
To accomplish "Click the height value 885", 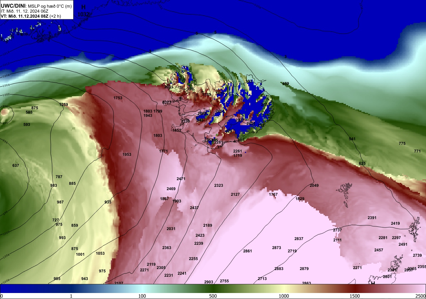I will tap(72, 183).
